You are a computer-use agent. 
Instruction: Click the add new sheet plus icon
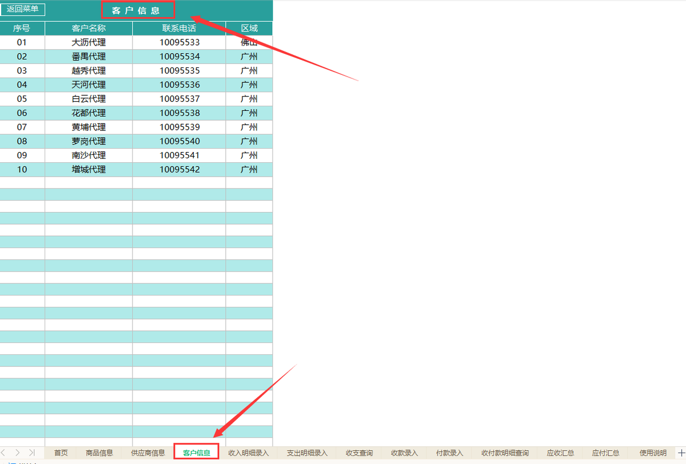coord(682,452)
